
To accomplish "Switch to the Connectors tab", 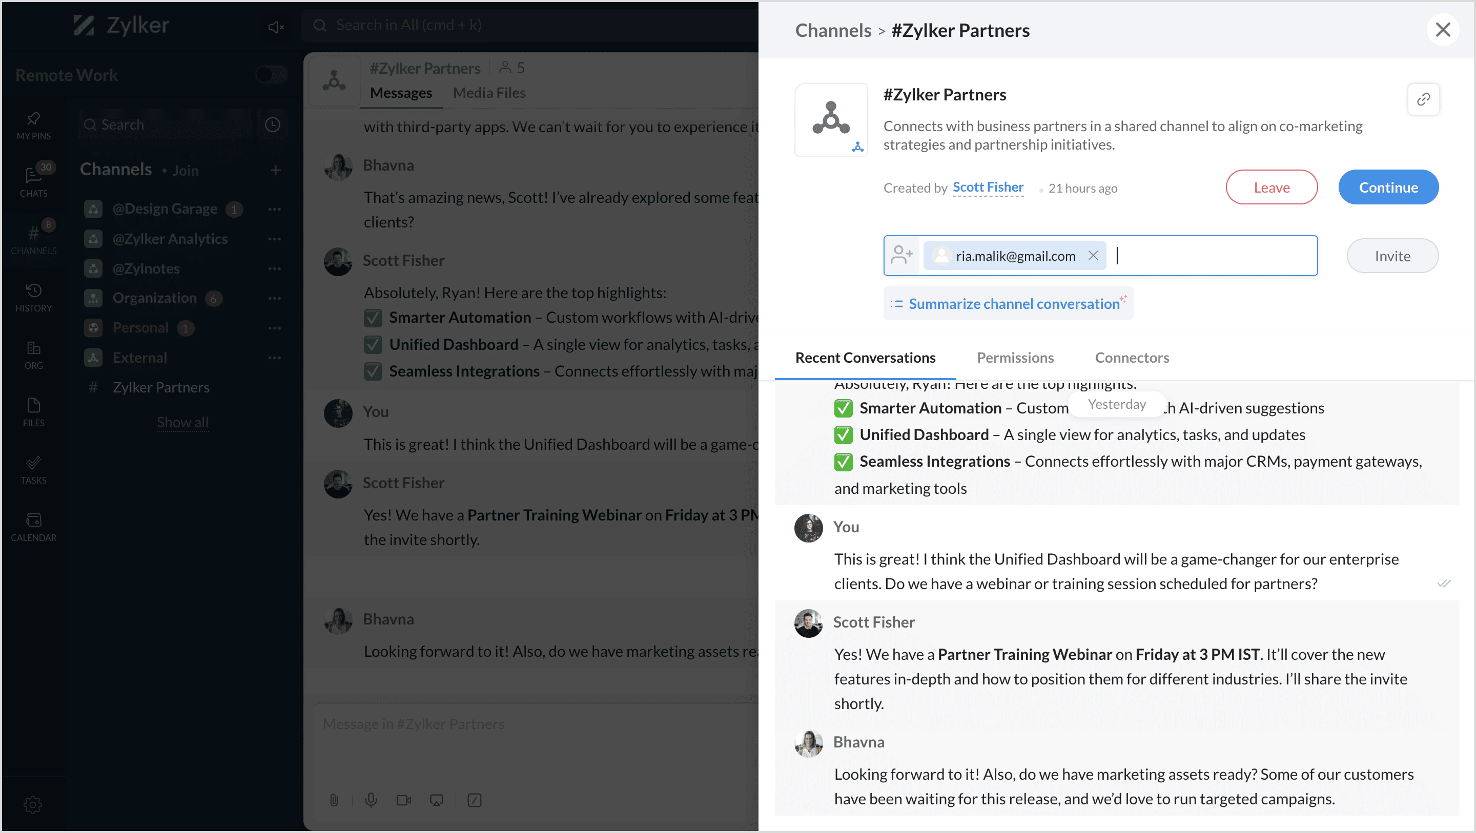I will (x=1132, y=358).
